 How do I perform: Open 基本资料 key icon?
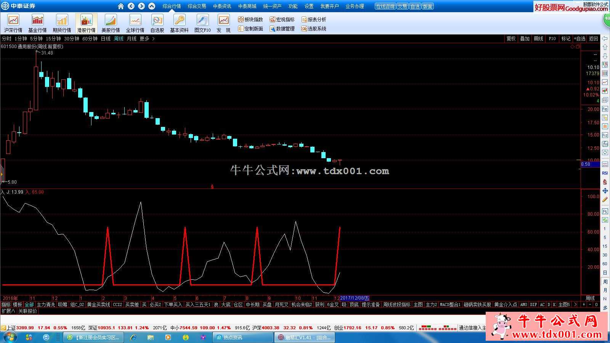[x=179, y=23]
